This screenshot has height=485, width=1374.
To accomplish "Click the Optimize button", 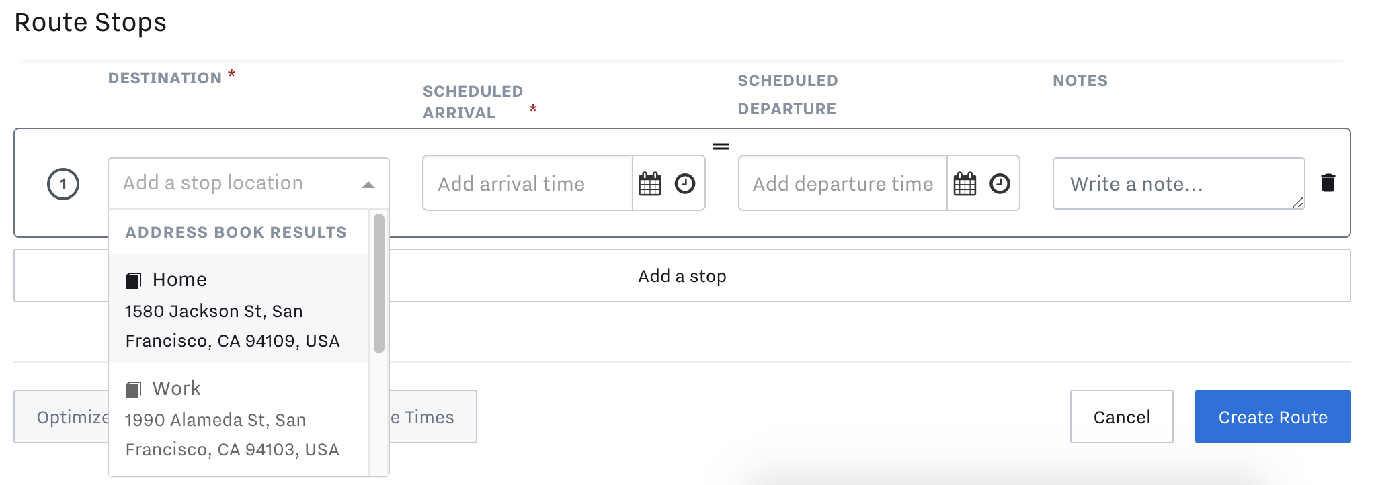I will coord(62,416).
